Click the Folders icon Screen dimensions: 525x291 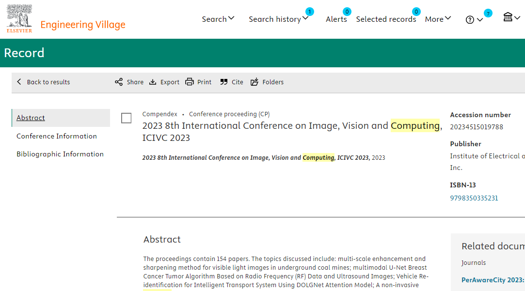(255, 82)
